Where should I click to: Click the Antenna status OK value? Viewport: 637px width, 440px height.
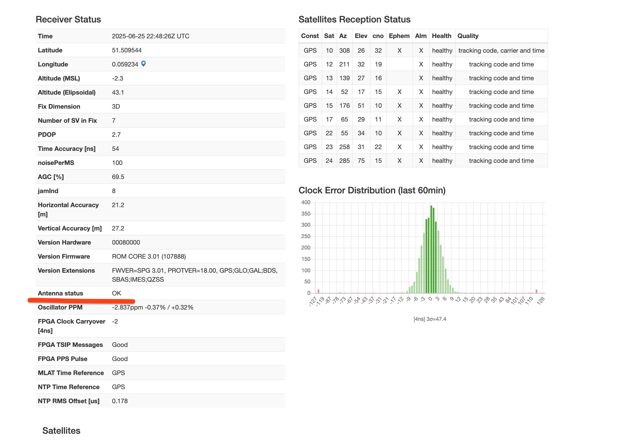117,293
